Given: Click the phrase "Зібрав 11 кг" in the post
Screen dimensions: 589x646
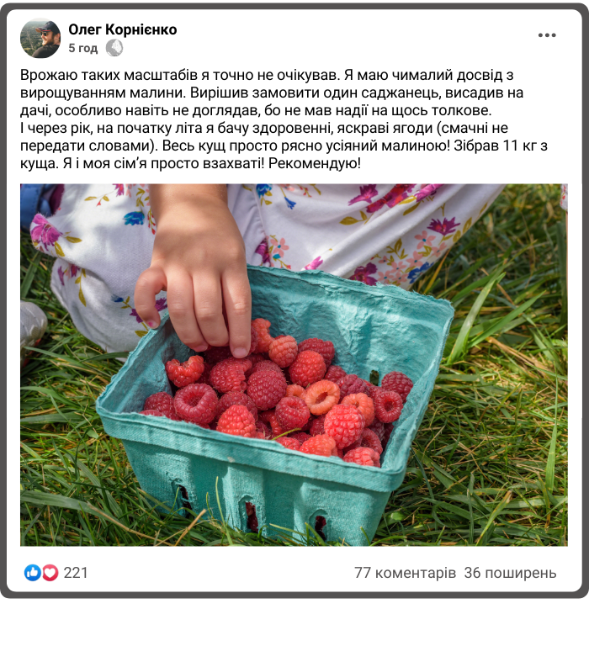Looking at the screenshot, I should (494, 146).
